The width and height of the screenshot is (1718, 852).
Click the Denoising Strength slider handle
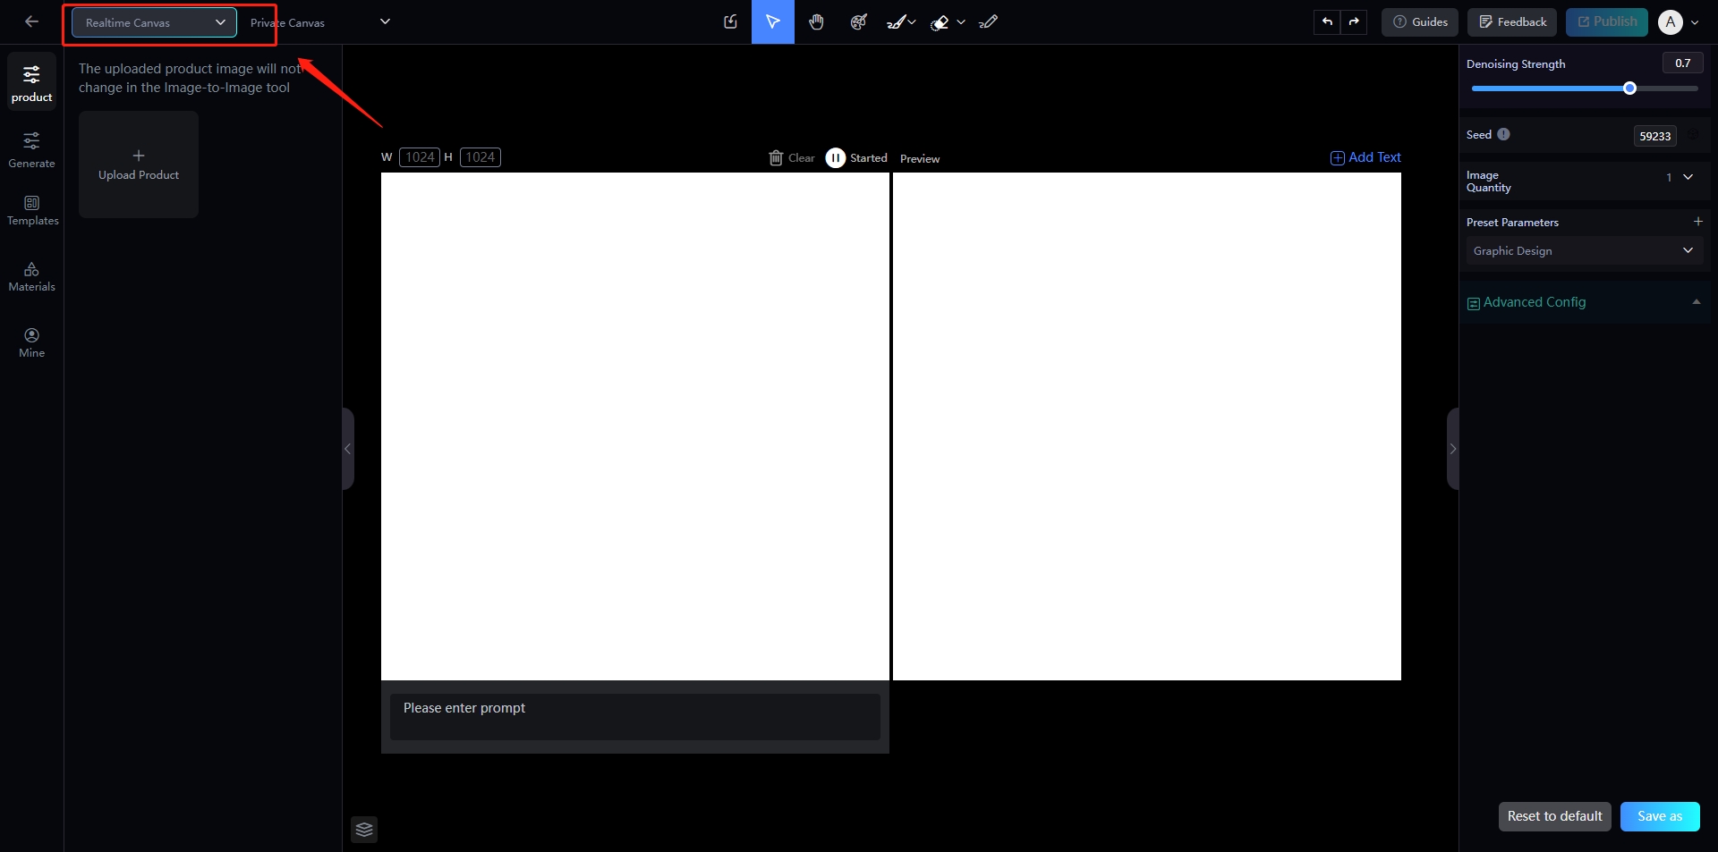1629,89
